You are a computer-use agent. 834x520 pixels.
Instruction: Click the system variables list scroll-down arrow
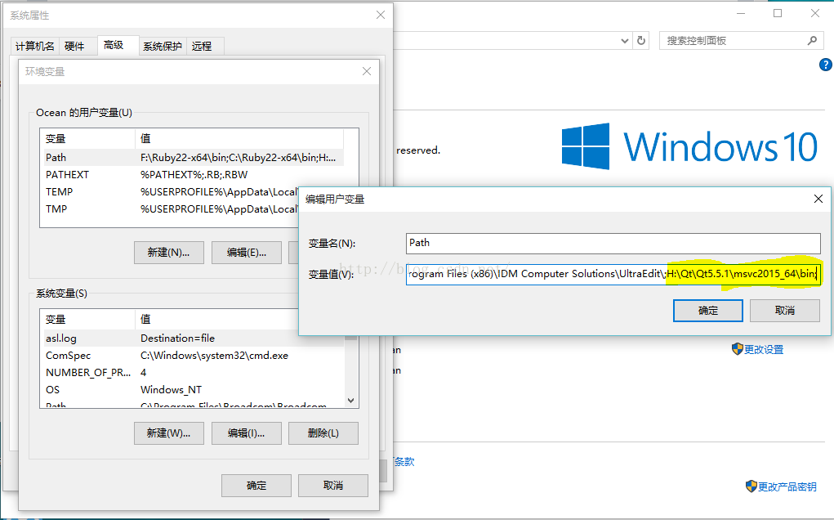coord(350,401)
